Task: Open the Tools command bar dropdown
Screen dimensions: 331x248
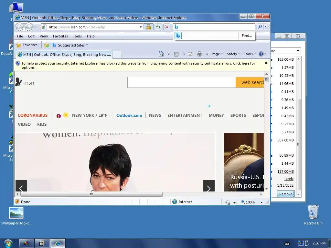Action: [x=250, y=54]
